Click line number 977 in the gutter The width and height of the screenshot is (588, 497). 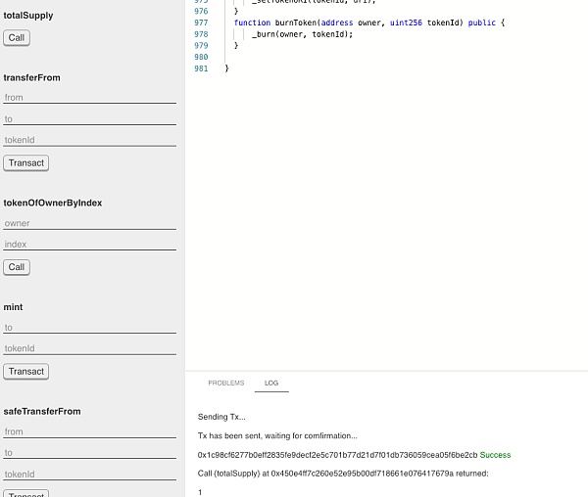(x=201, y=23)
